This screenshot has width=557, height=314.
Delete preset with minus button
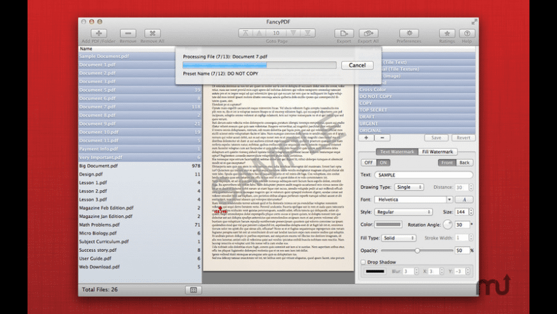pos(382,138)
